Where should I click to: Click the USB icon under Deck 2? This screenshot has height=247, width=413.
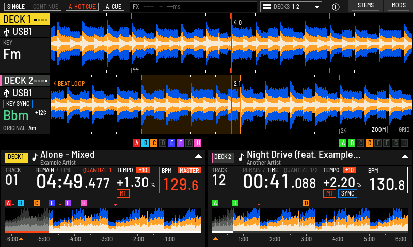pyautogui.click(x=6, y=93)
